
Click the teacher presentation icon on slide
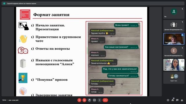(24, 26)
